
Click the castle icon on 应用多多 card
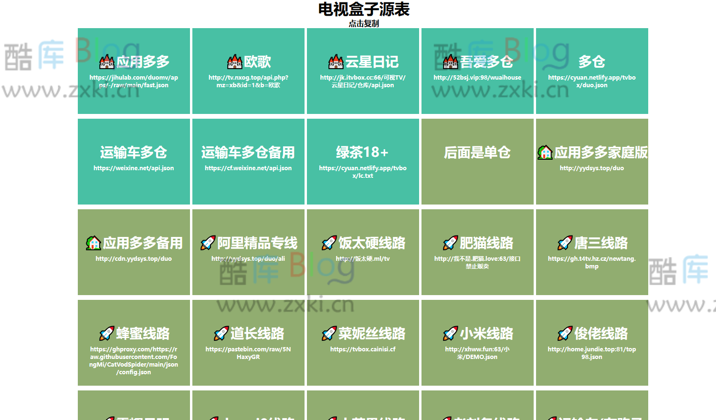click(x=108, y=61)
